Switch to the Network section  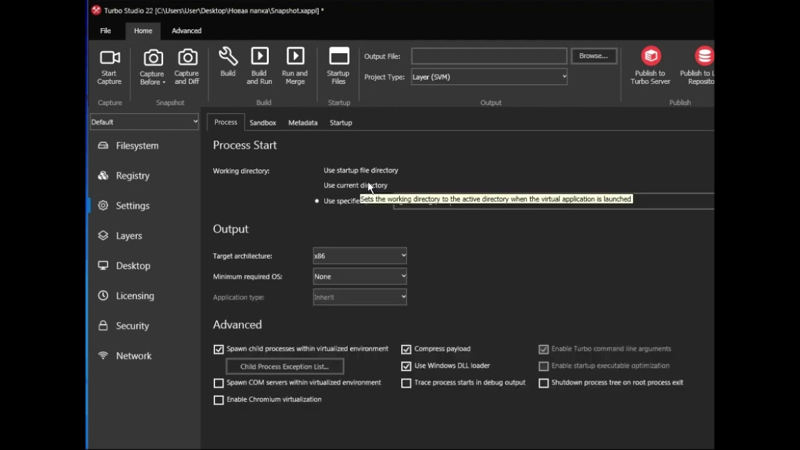(x=134, y=356)
